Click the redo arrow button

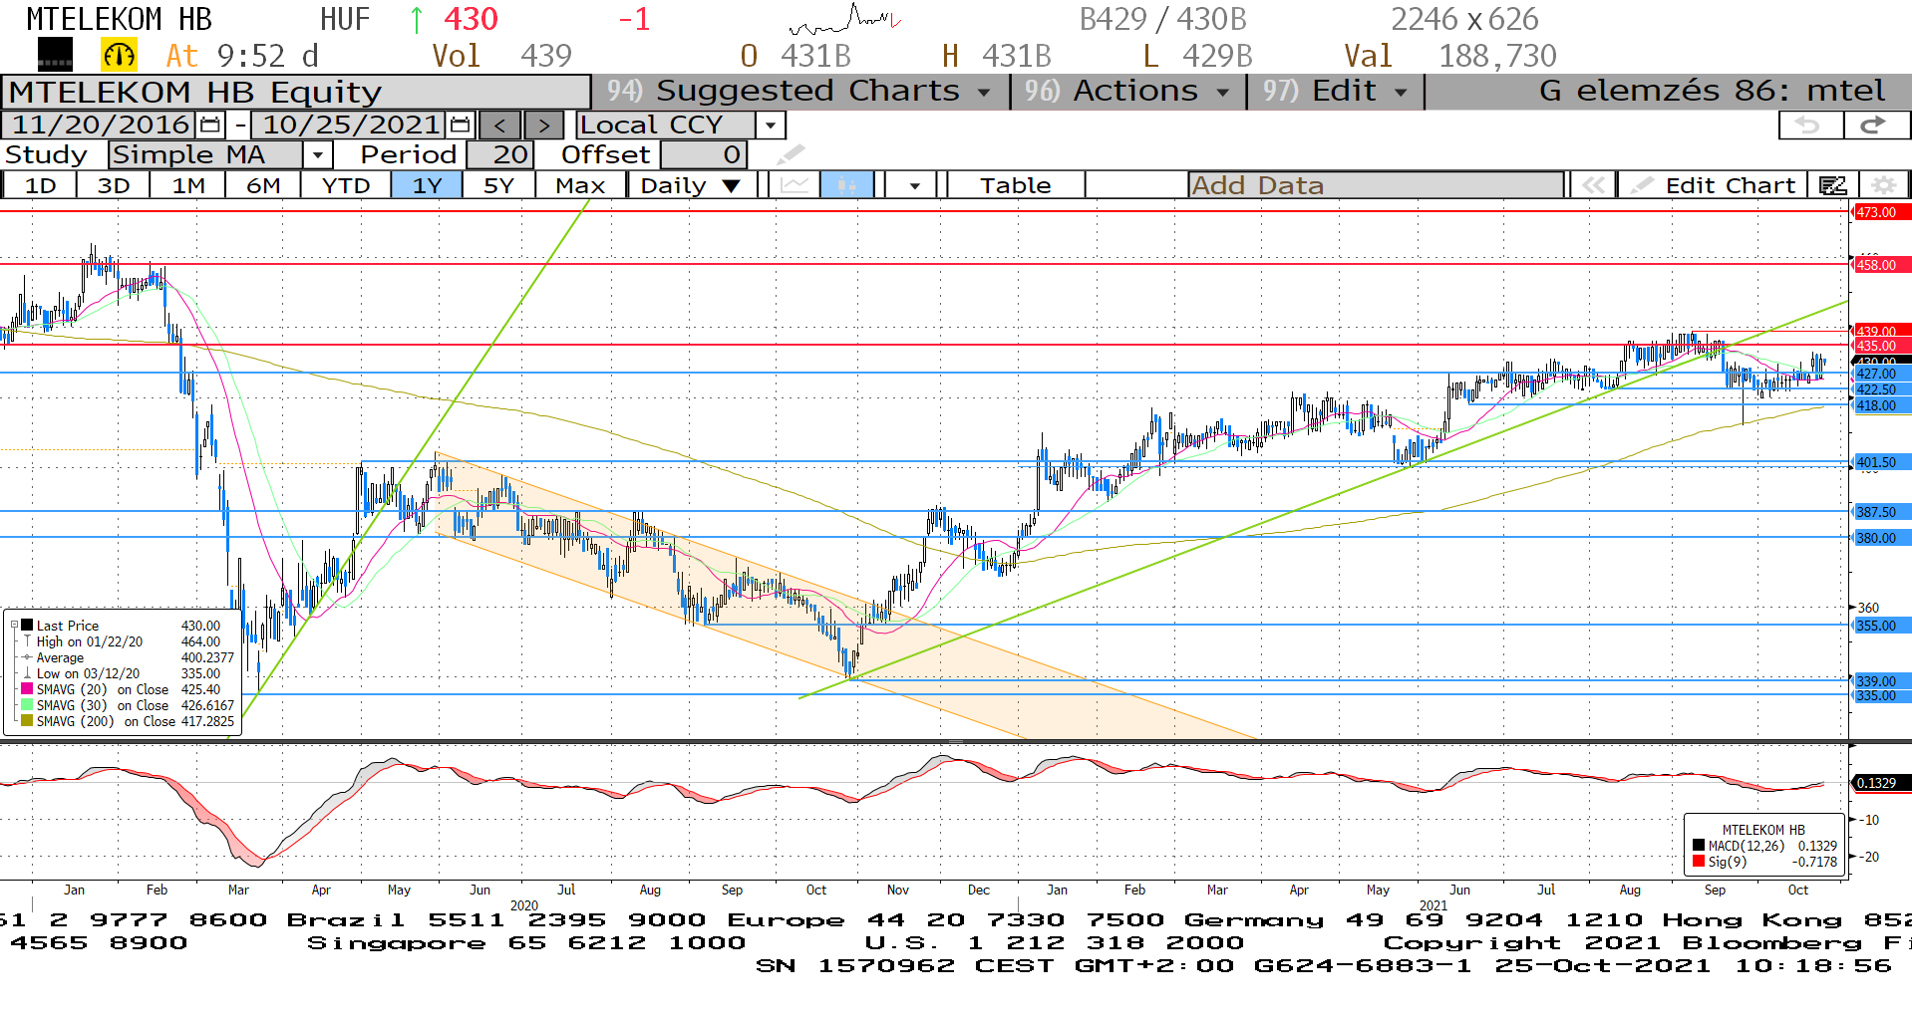(x=1875, y=125)
